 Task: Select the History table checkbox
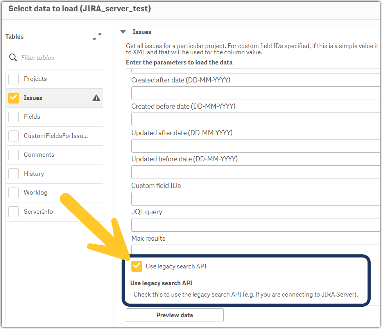(x=14, y=174)
